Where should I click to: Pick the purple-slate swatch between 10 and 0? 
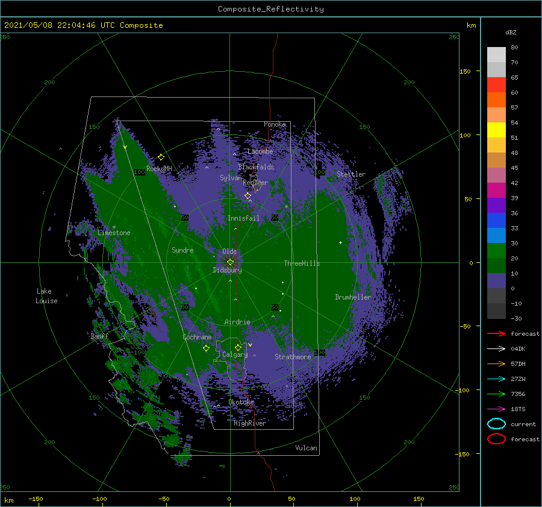click(x=496, y=280)
